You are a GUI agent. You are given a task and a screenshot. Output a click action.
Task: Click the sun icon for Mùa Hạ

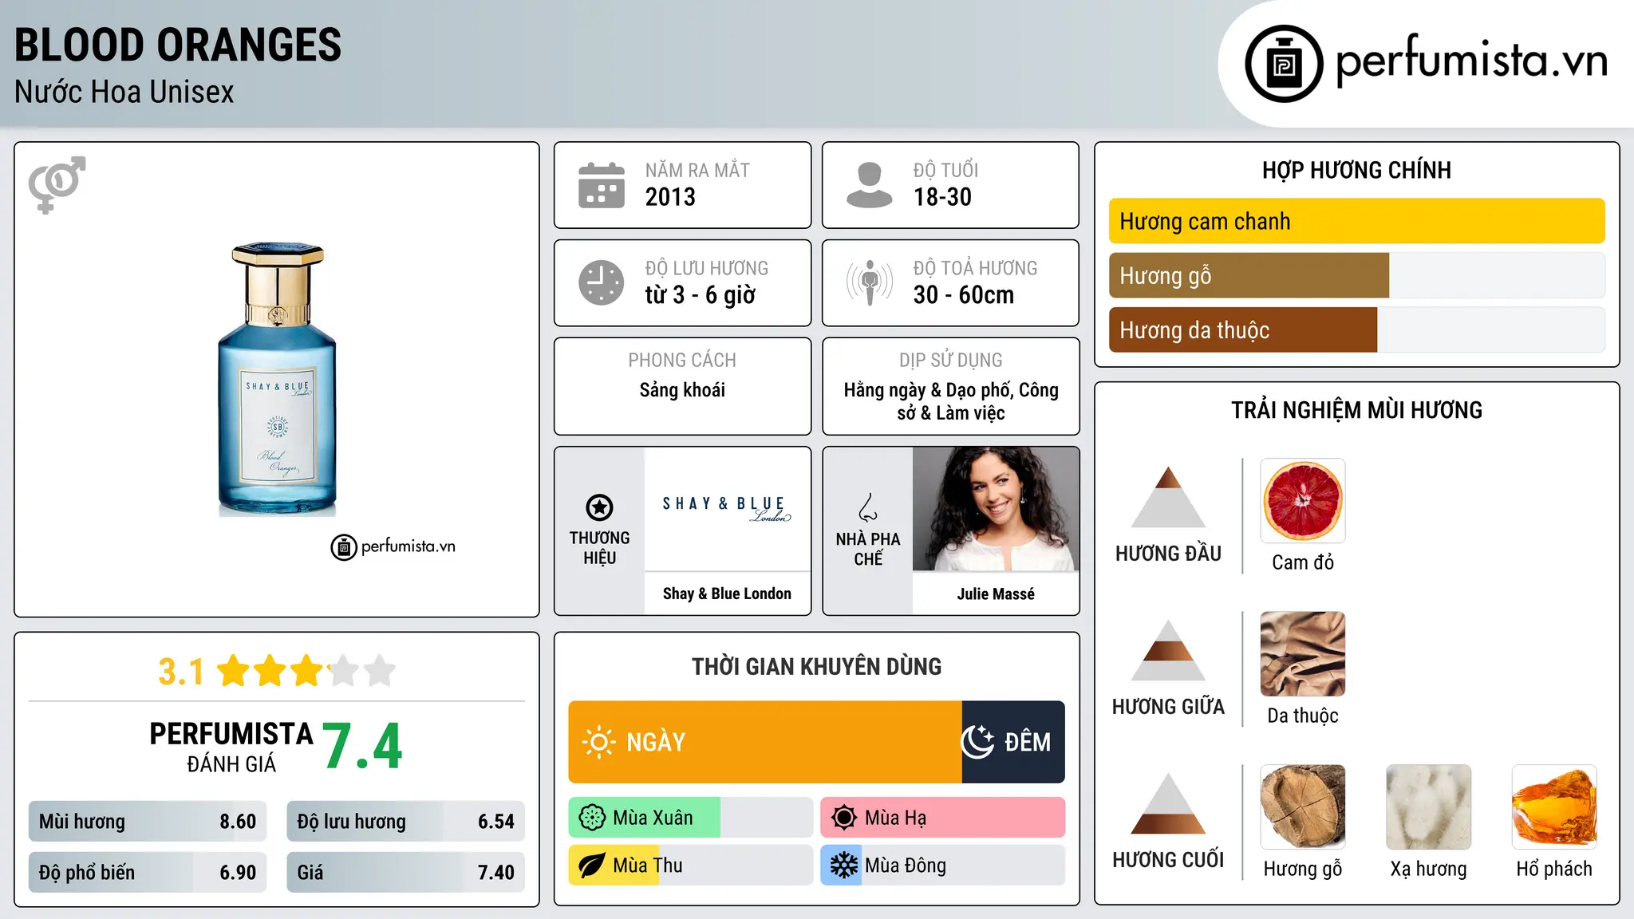843,818
